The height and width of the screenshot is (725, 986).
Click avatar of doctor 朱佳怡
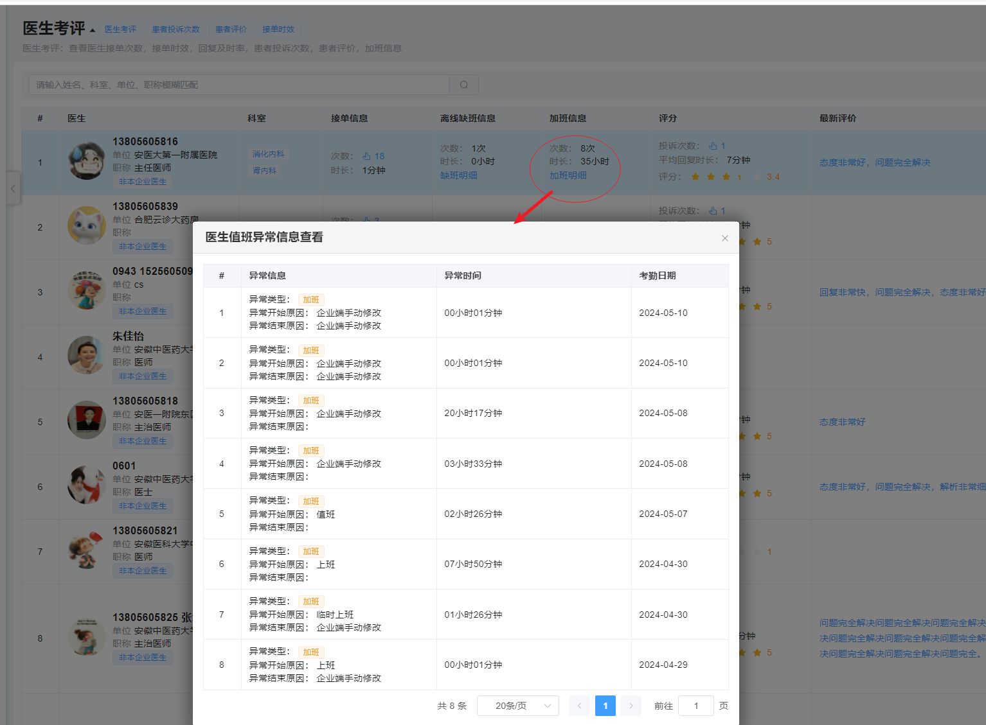click(87, 355)
